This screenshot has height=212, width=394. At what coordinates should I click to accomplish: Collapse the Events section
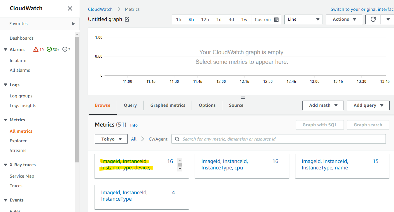[x=6, y=200]
